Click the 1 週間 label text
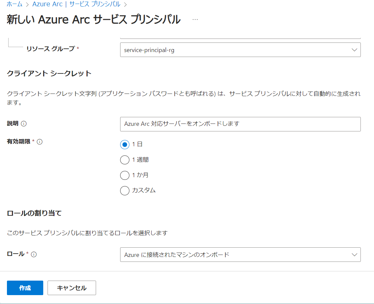 [141, 160]
